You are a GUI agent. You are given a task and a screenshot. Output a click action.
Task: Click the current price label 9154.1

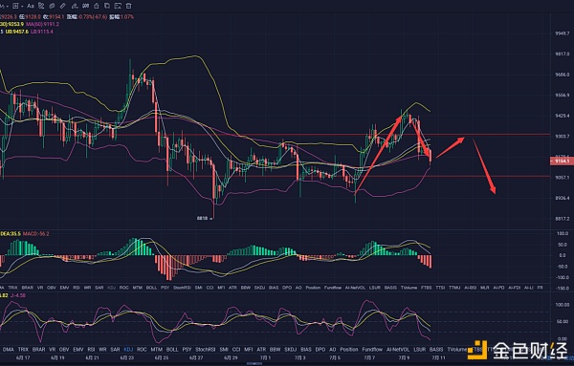pos(562,161)
